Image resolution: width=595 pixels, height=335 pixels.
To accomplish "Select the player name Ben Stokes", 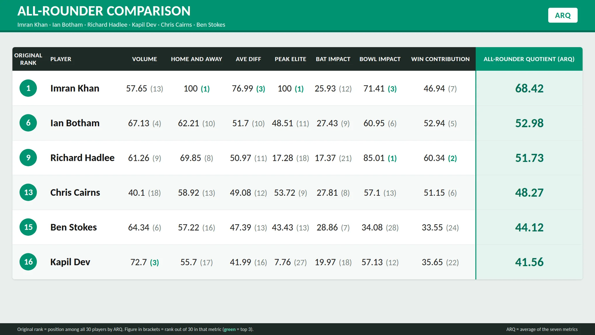I will coord(74,227).
